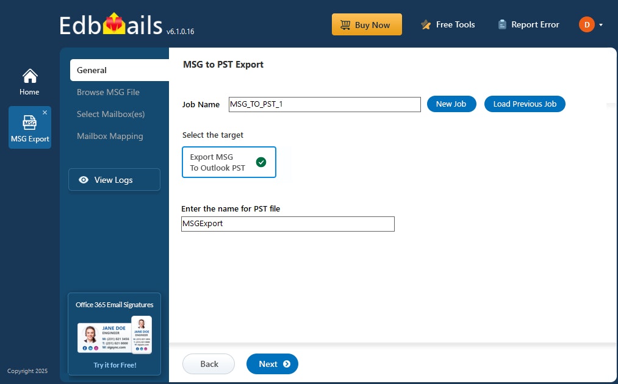Select the Browse MSG File step

[108, 92]
